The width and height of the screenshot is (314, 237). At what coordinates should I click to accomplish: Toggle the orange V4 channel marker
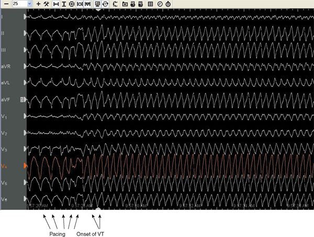click(x=24, y=167)
